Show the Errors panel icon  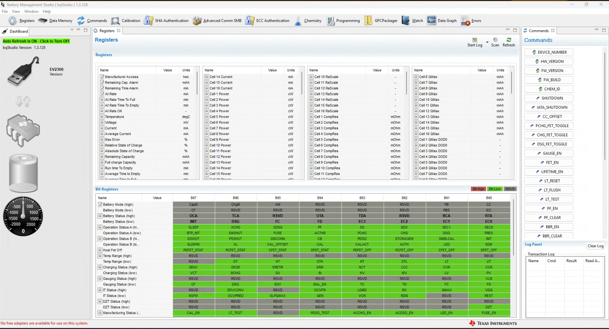tap(465, 21)
